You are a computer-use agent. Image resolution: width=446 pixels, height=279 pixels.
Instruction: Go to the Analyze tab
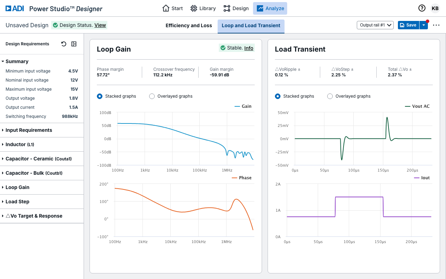270,8
